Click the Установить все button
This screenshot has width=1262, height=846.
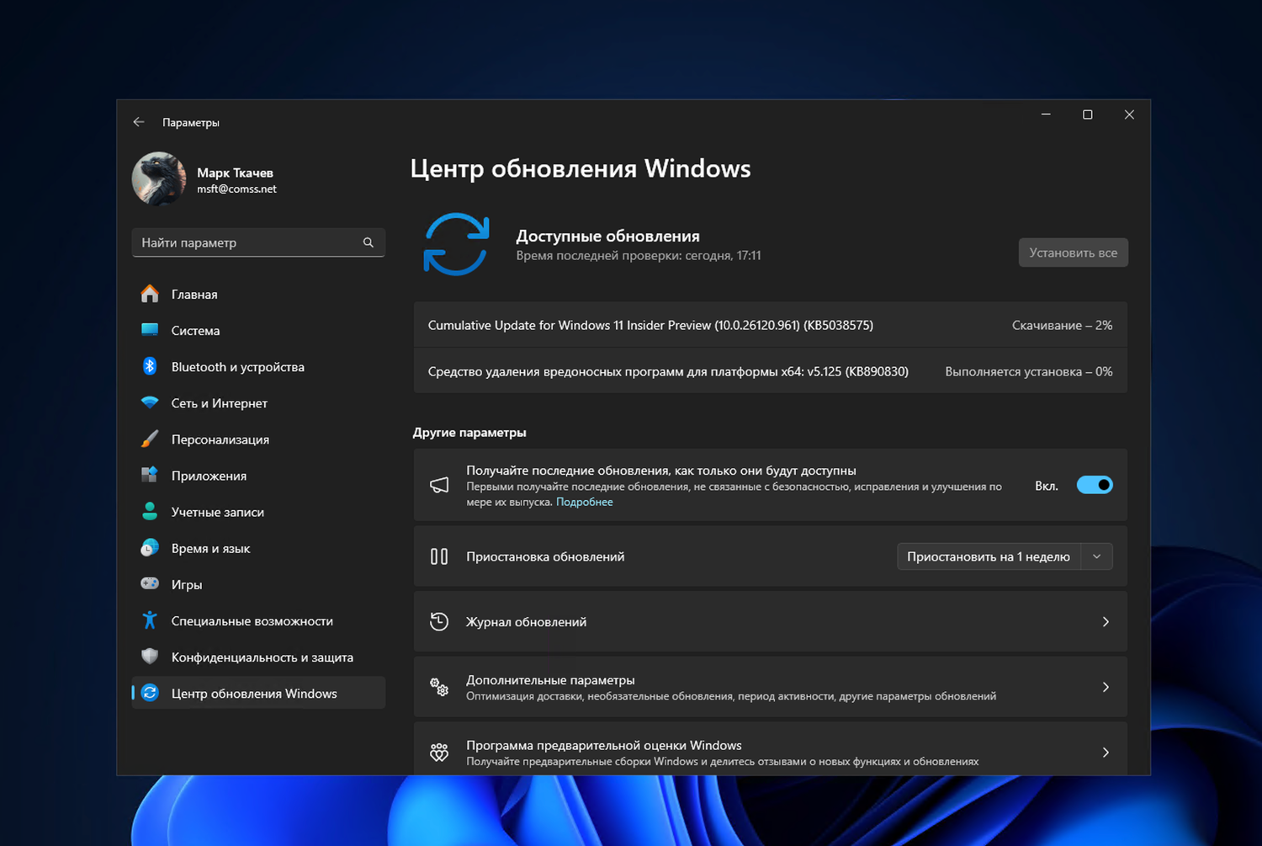tap(1073, 253)
